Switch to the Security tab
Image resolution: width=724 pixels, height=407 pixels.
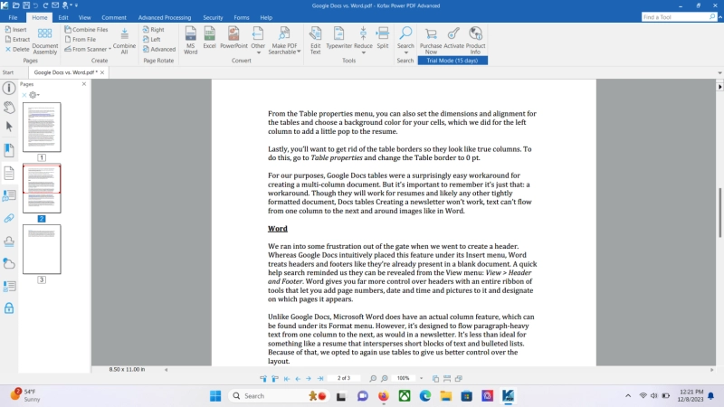[x=213, y=17]
